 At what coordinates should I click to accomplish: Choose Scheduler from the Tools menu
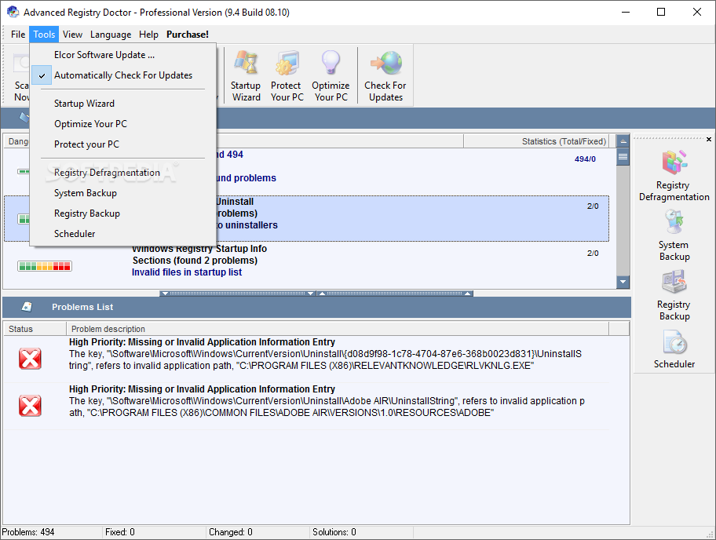coord(122,234)
